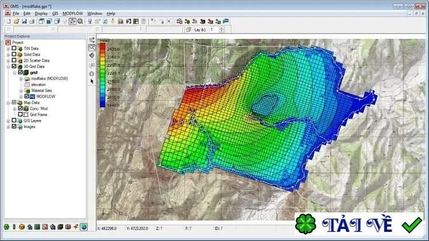Switch to the TIN module green icon
Image resolution: width=429 pixels, height=241 pixels.
pyautogui.click(x=6, y=227)
